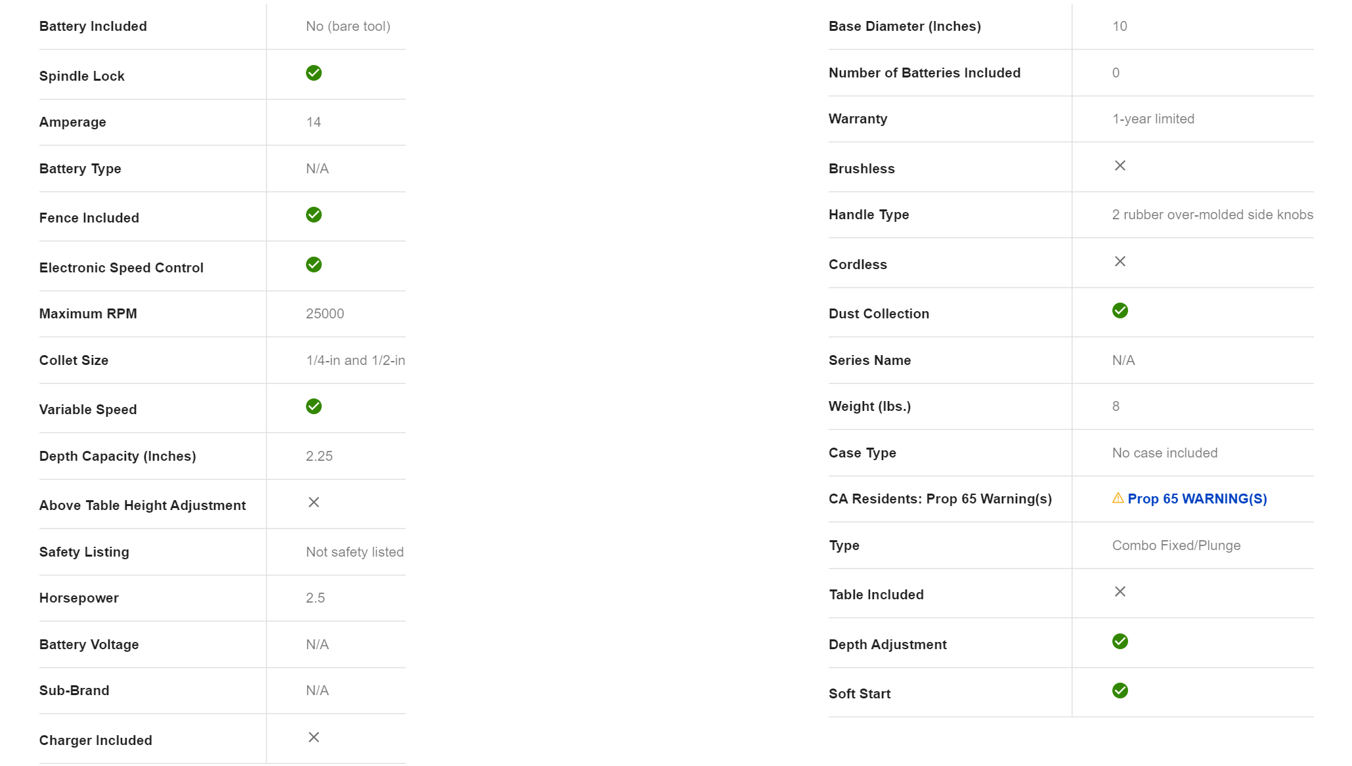This screenshot has height=766, width=1352.
Task: Click the Soft Start green checkmark
Action: coord(1120,691)
